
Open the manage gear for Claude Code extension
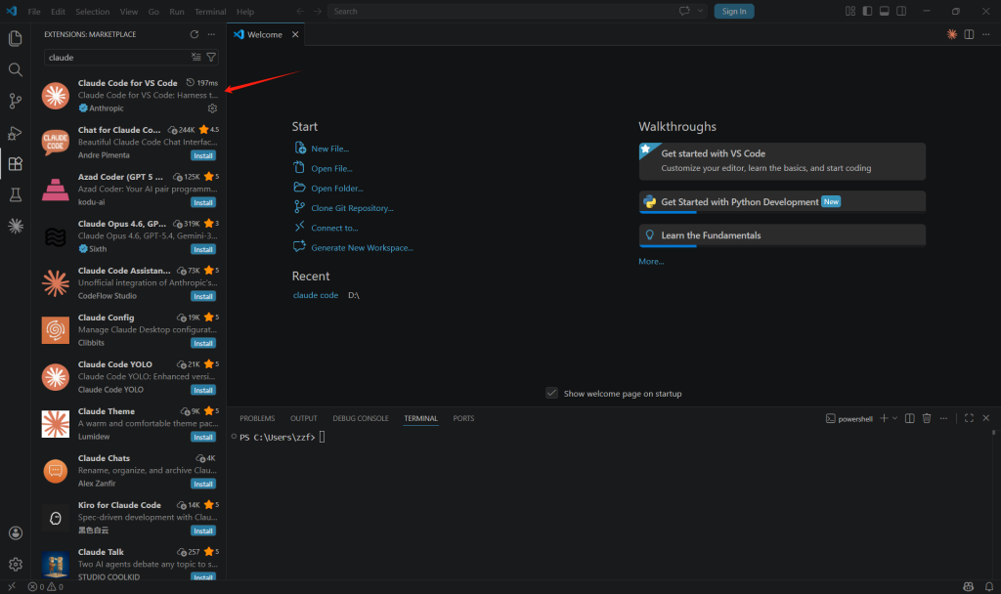(x=212, y=108)
